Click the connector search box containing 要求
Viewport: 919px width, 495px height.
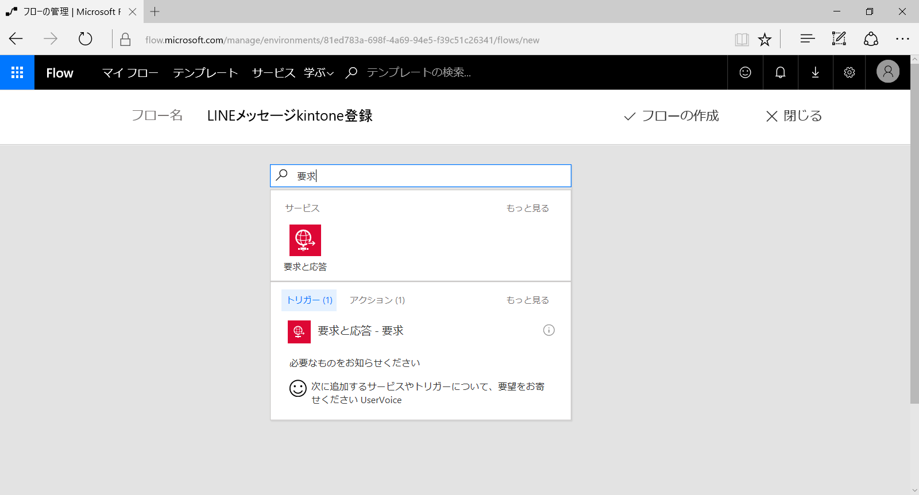click(x=420, y=176)
